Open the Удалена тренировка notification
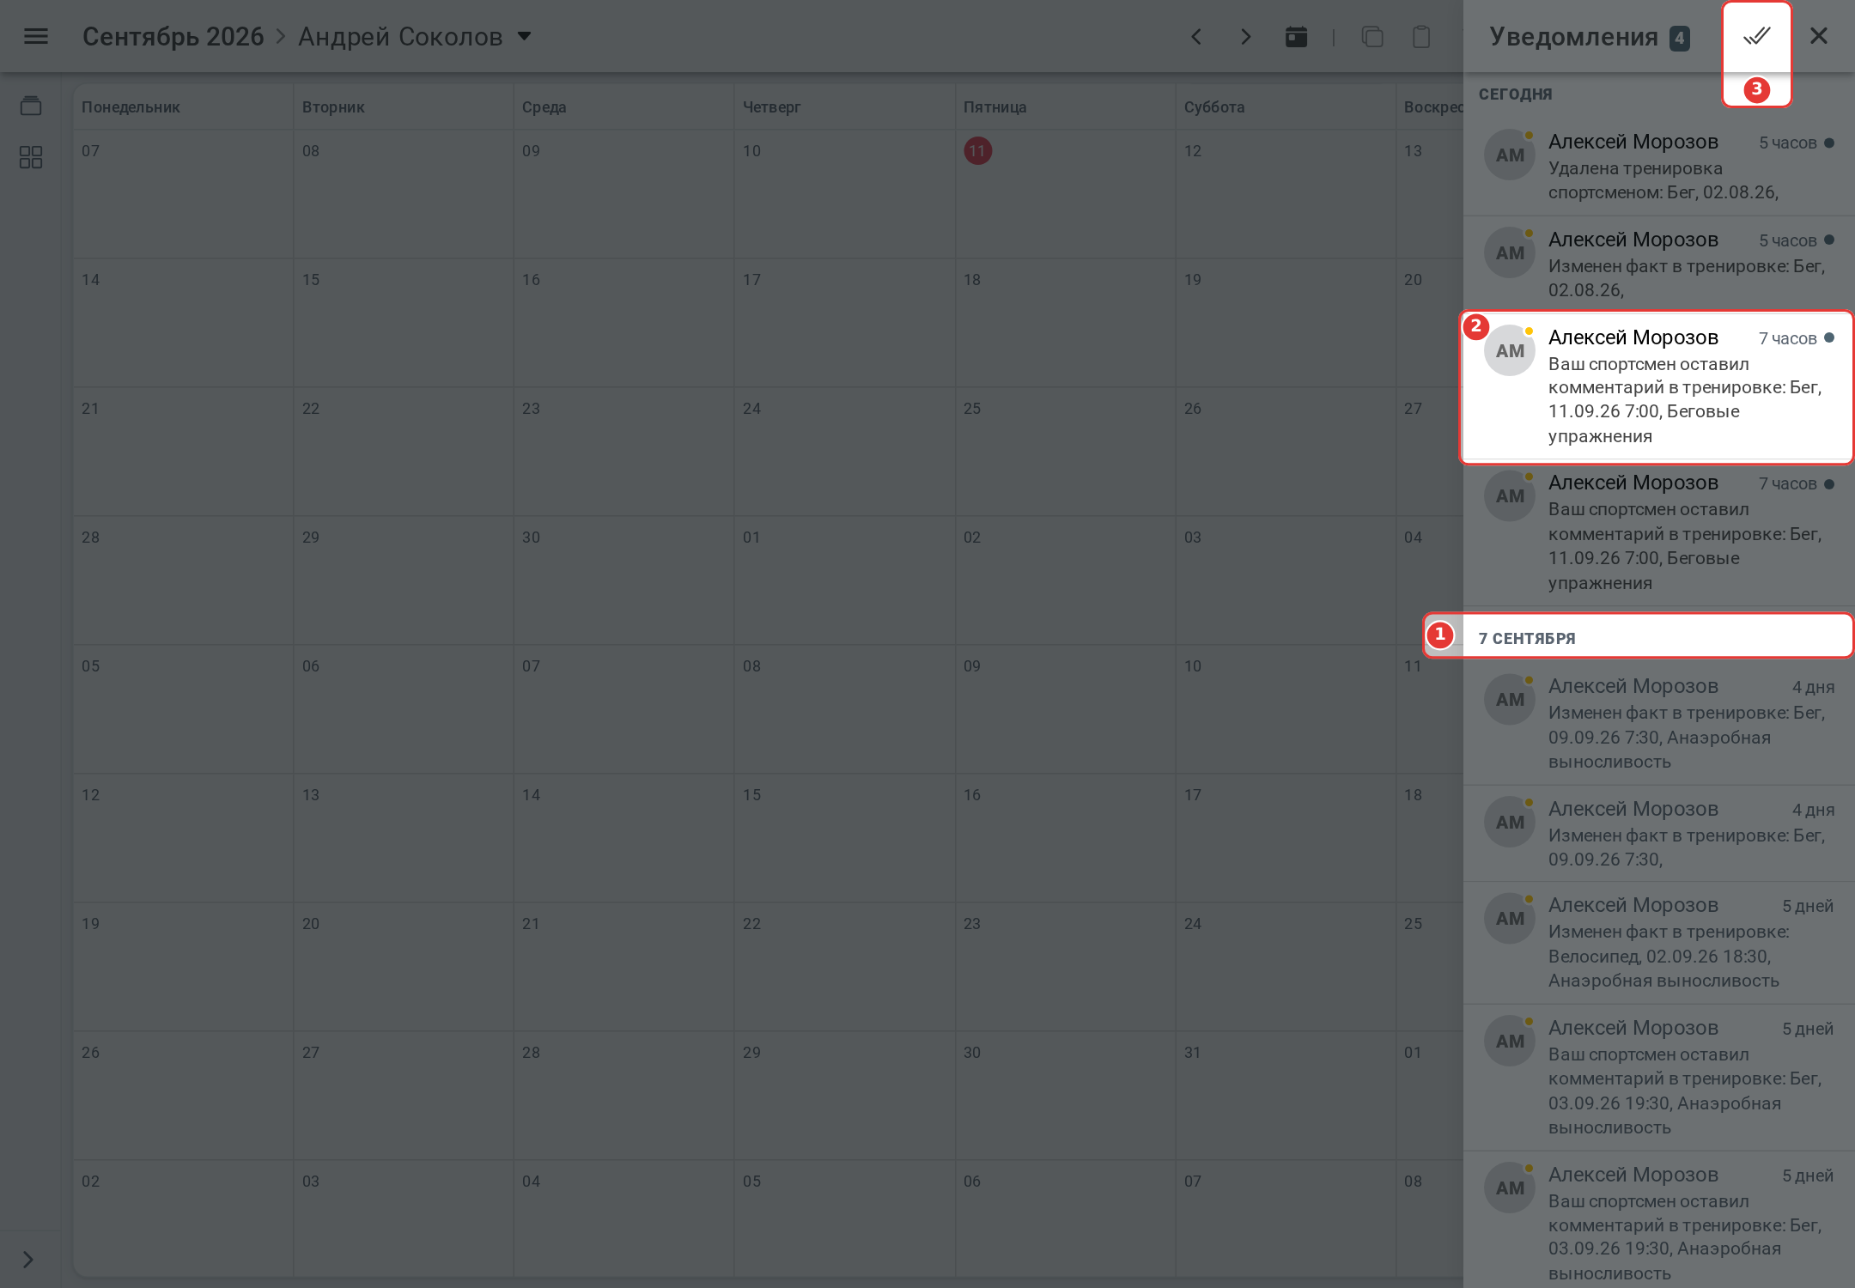Screen dimensions: 1855x1288 point(1659,167)
